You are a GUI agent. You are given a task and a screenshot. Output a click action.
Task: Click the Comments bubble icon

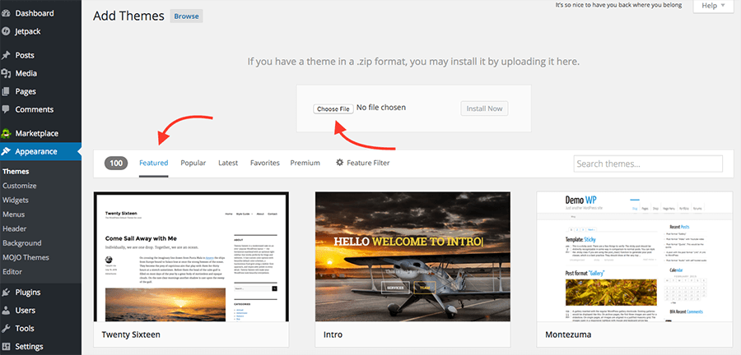click(6, 109)
